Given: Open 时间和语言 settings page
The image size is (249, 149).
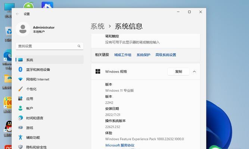Looking at the screenshot, I should pyautogui.click(x=50, y=118).
